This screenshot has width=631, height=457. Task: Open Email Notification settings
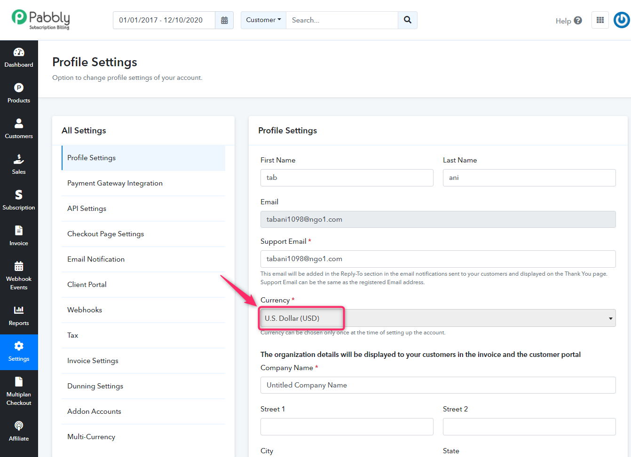(x=143, y=259)
